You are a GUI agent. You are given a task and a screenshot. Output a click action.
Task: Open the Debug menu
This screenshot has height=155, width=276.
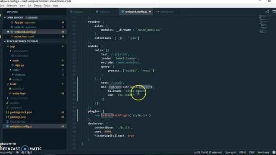click(x=38, y=6)
